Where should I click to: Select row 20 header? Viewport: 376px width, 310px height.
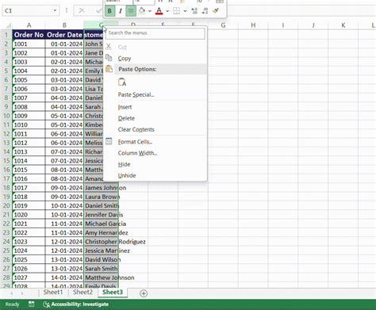(6, 205)
